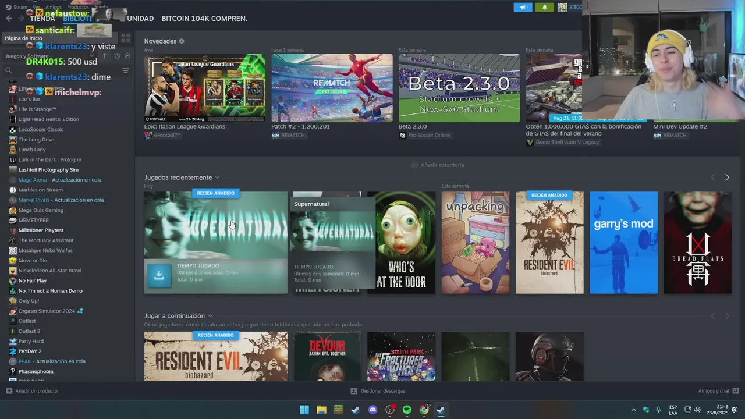Open the Amigos menu
745x419 pixels.
[54, 7]
